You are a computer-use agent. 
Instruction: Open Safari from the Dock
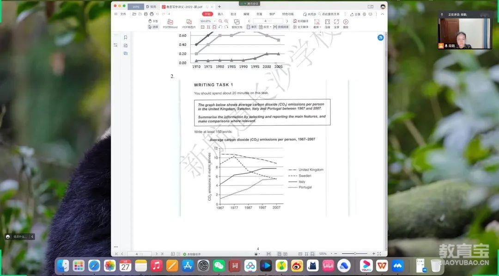(94, 265)
